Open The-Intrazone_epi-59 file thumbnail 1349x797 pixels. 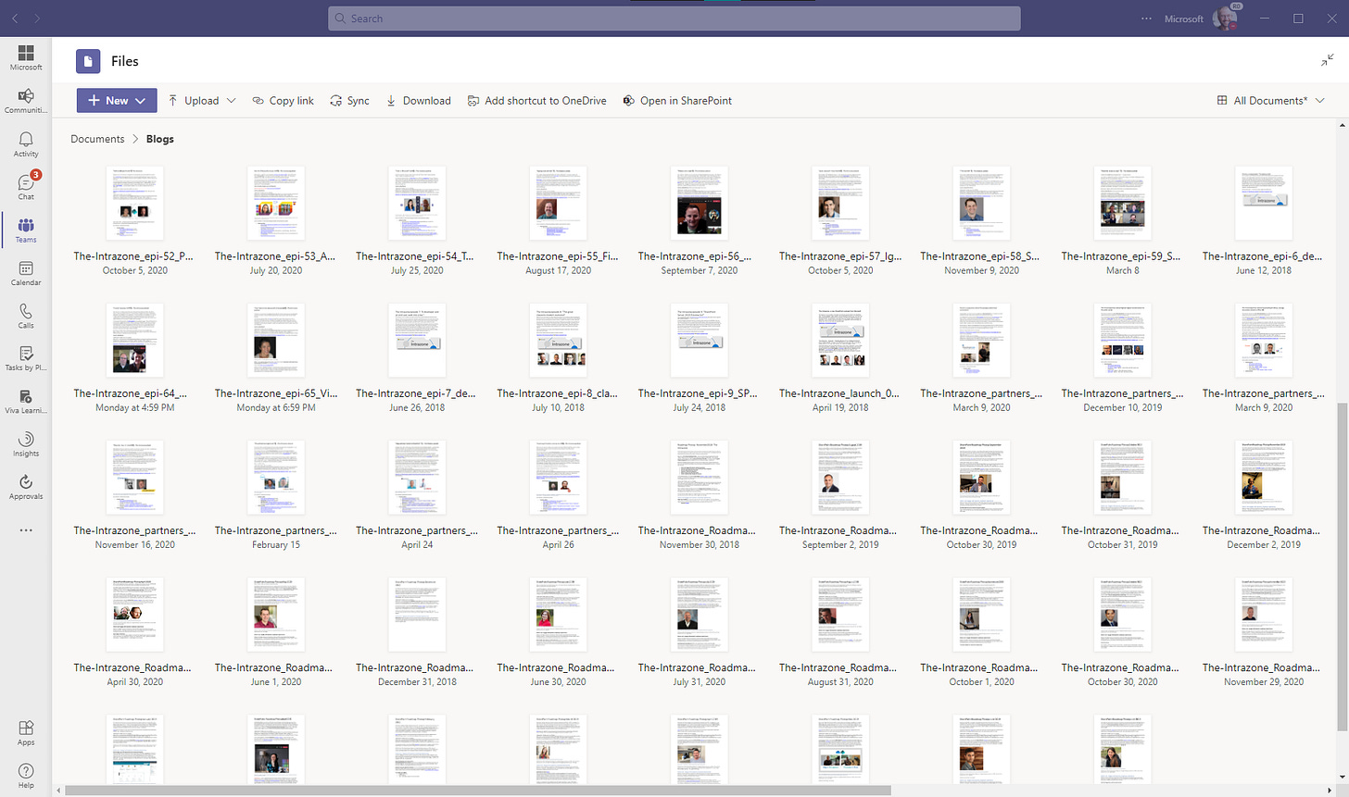point(1123,204)
